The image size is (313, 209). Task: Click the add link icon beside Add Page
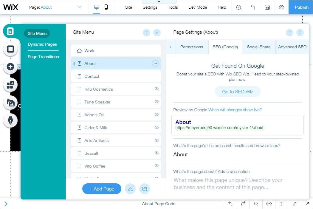pyautogui.click(x=130, y=189)
